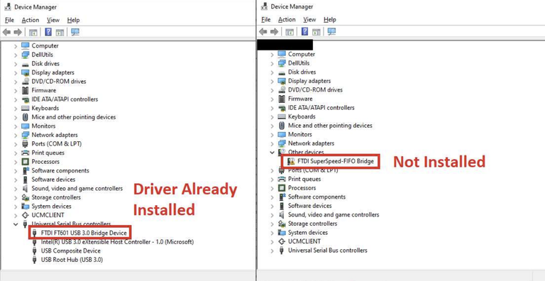Open File menu in right Device Manager
The height and width of the screenshot is (281, 545).
[266, 19]
